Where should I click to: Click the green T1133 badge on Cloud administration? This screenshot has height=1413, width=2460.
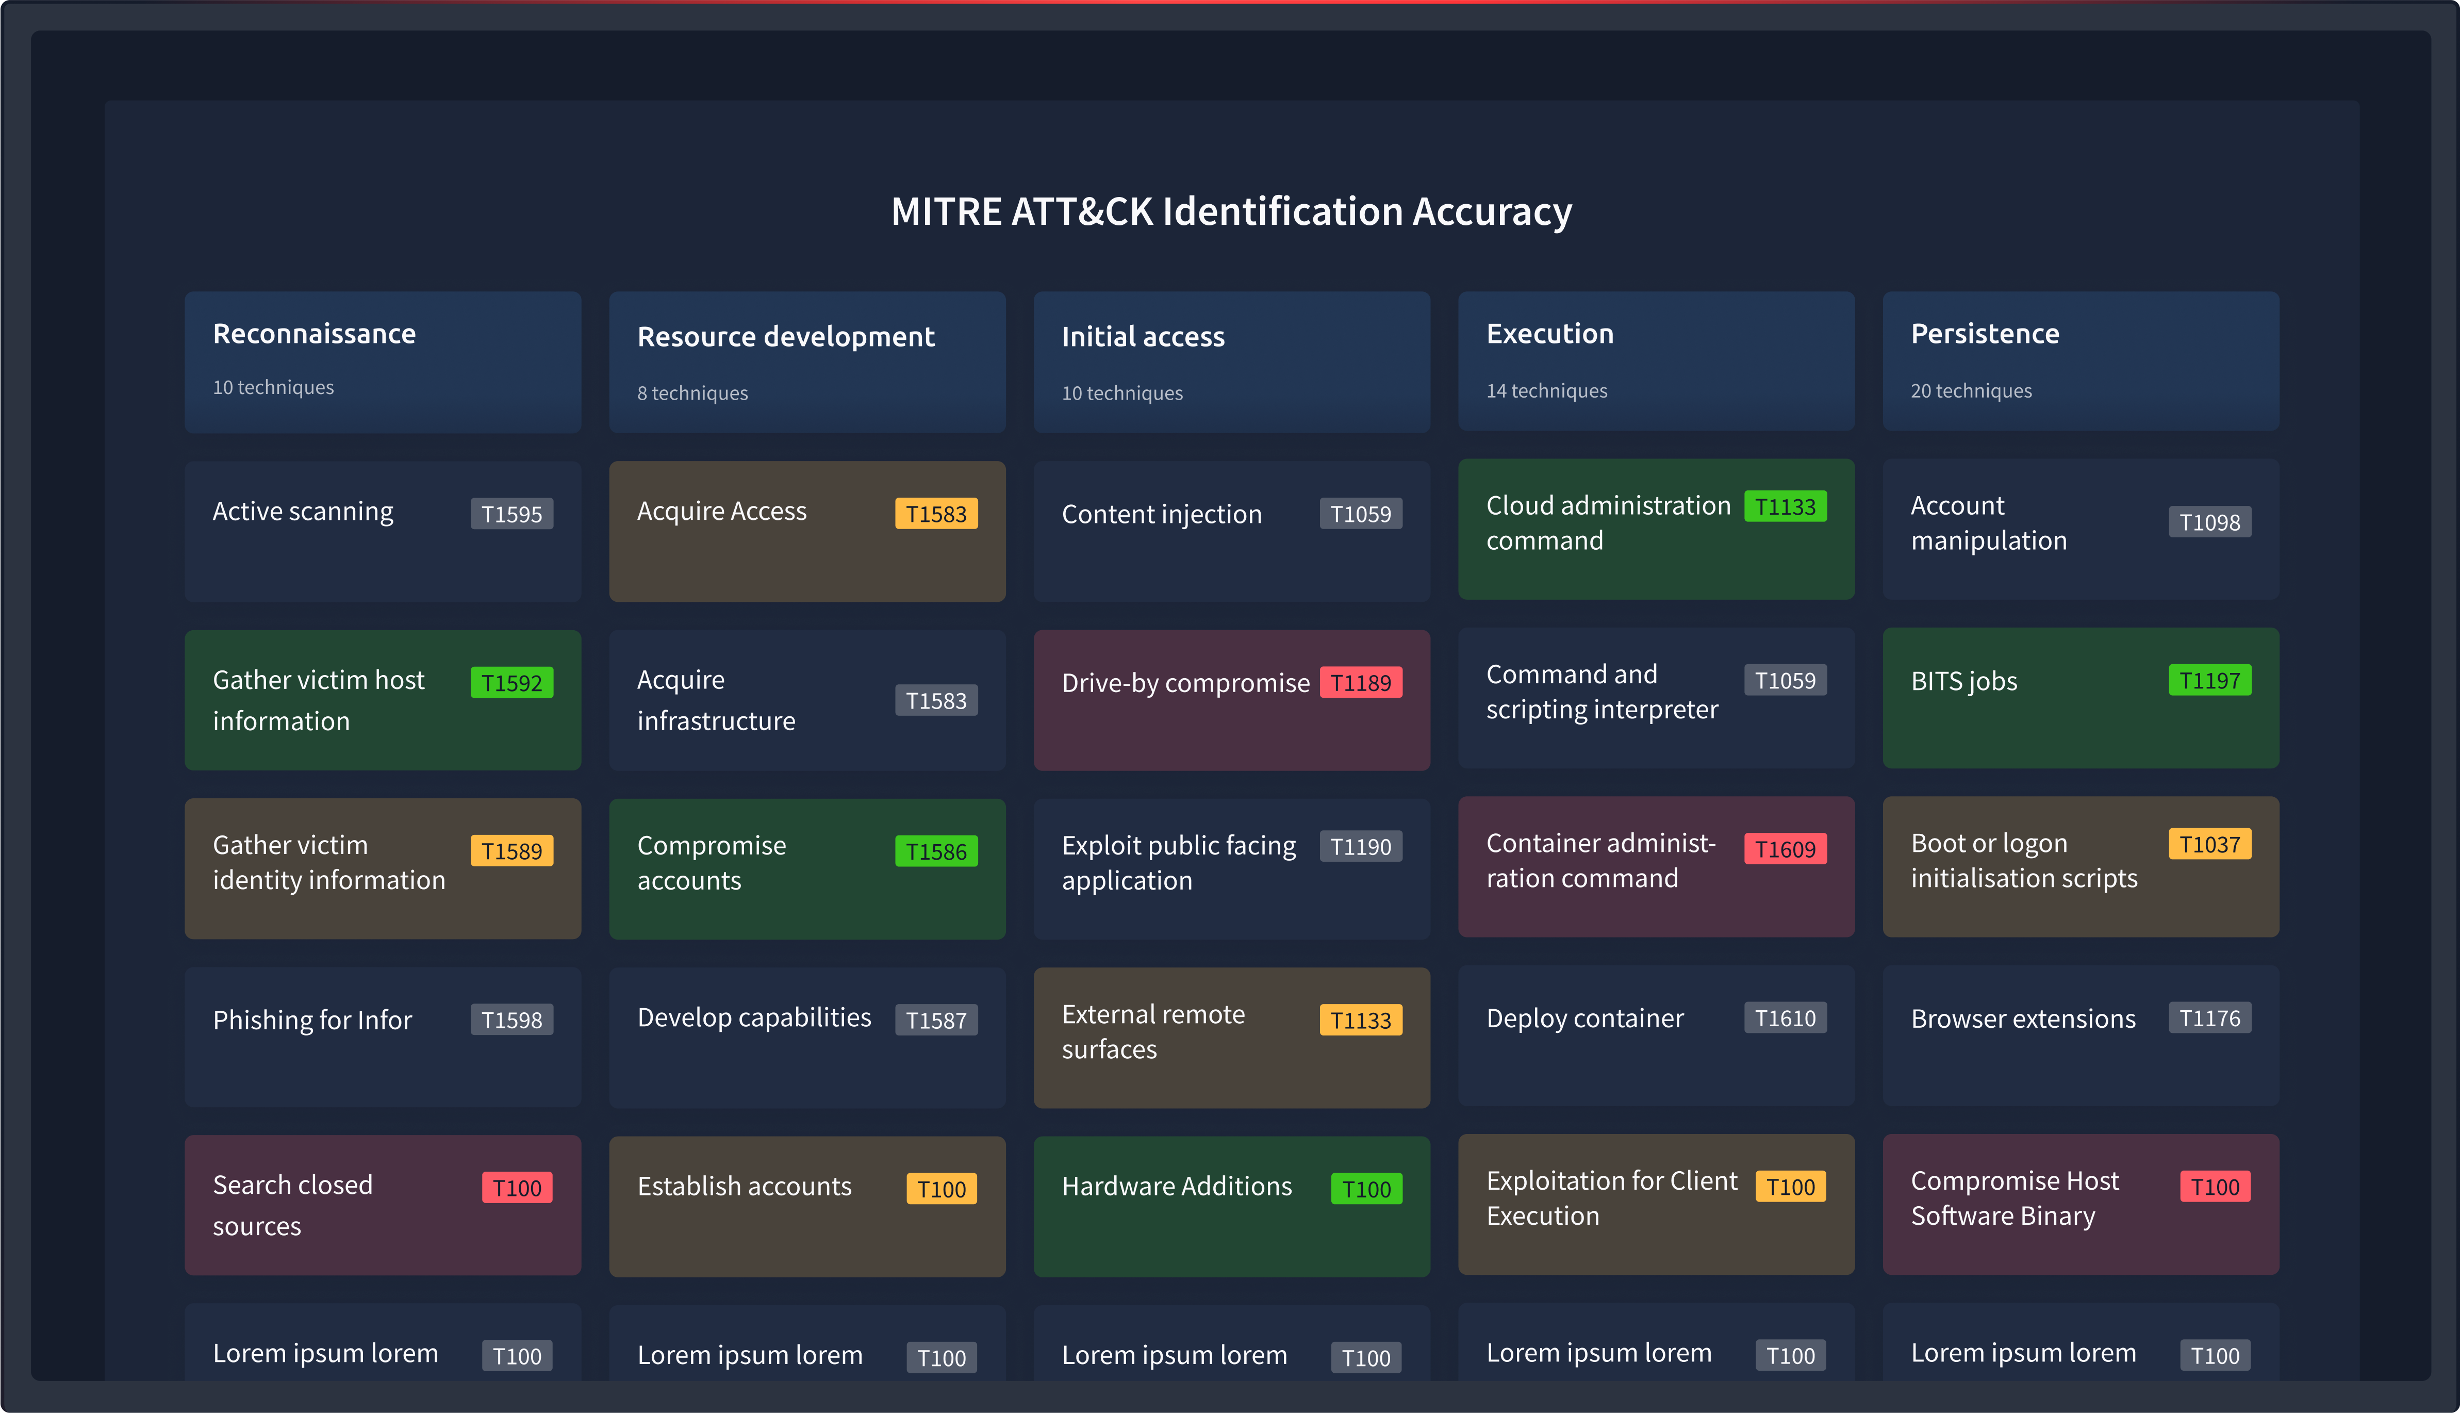[x=1786, y=506]
